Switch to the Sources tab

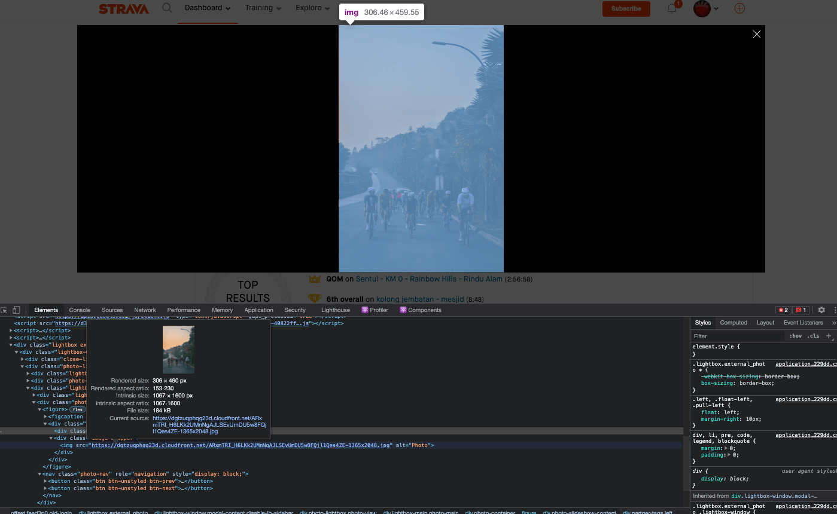(x=112, y=310)
